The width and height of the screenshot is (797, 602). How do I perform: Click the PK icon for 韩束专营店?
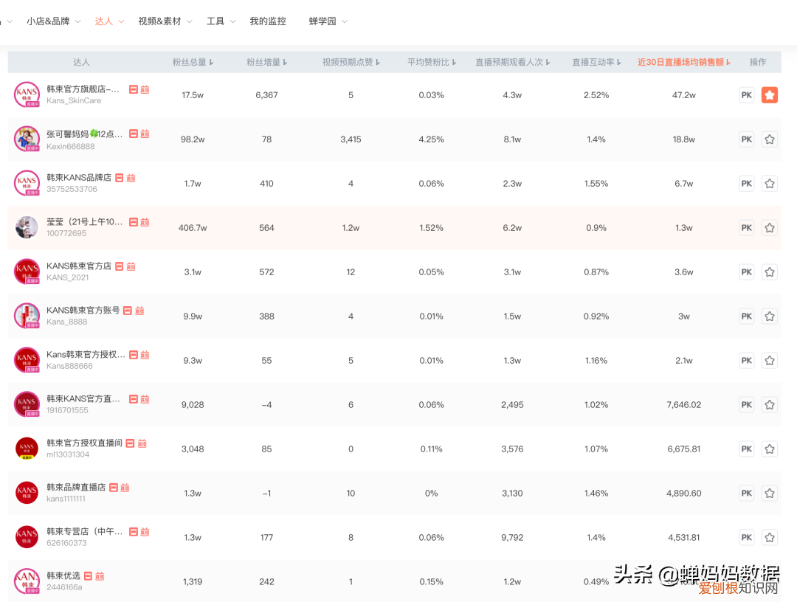[746, 537]
